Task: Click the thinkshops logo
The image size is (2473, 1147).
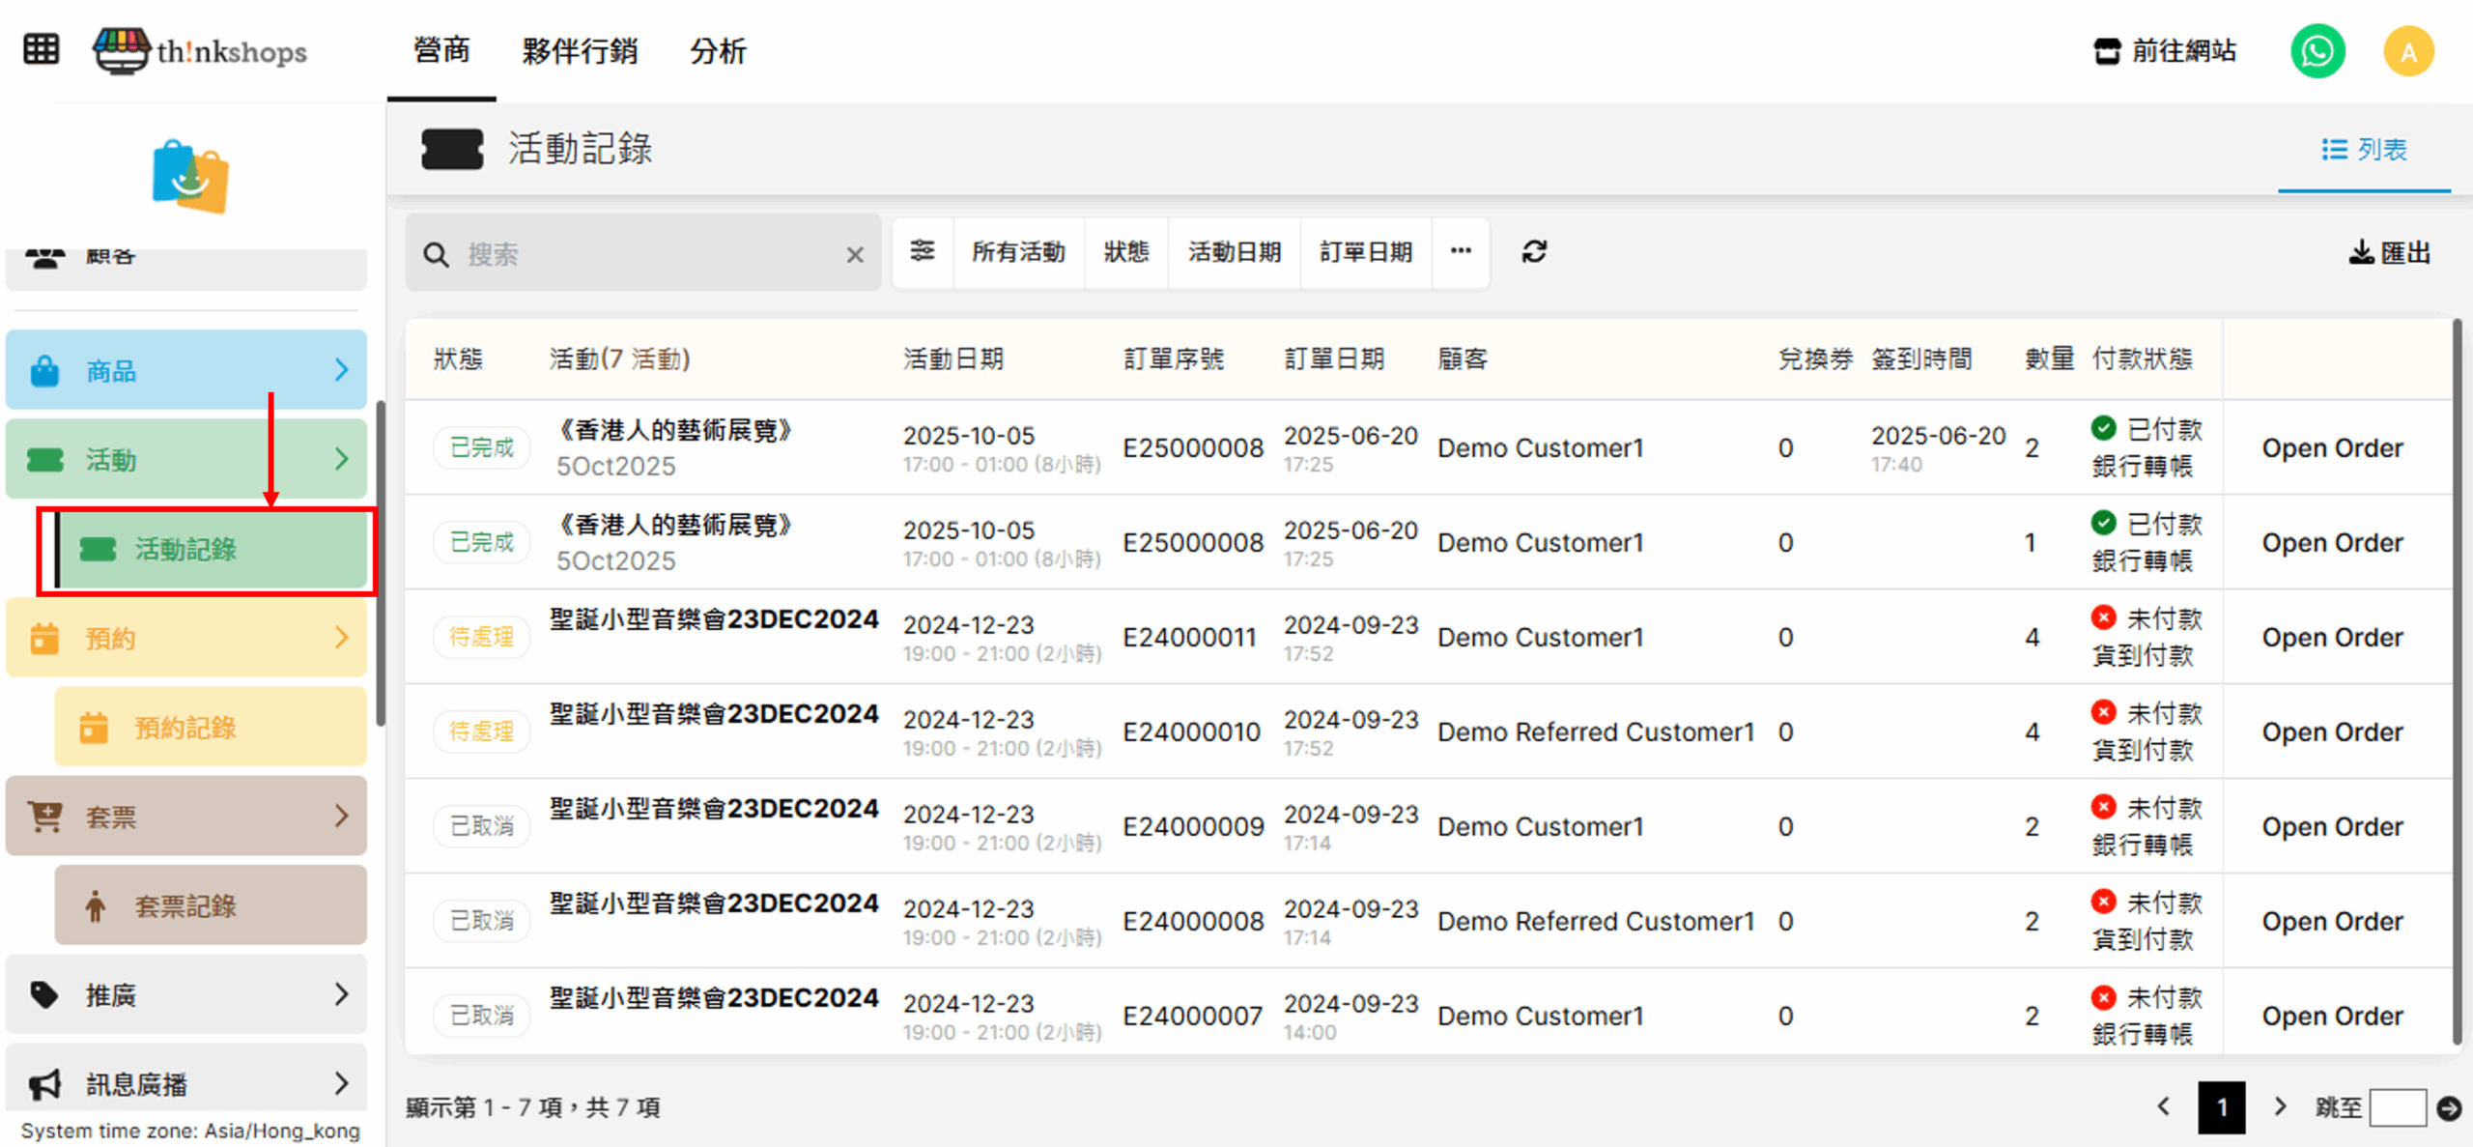Action: click(x=201, y=50)
